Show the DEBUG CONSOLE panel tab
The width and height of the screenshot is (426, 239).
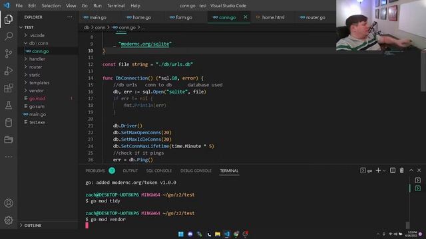pyautogui.click(x=196, y=171)
